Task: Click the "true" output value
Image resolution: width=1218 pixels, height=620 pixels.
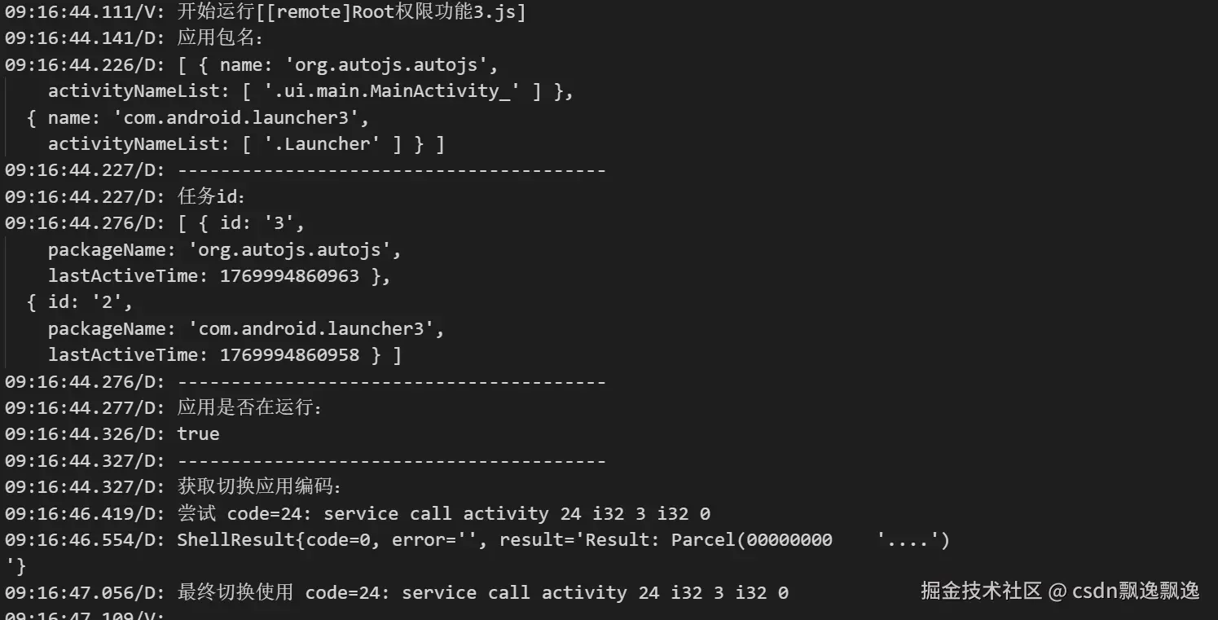Action: [198, 433]
